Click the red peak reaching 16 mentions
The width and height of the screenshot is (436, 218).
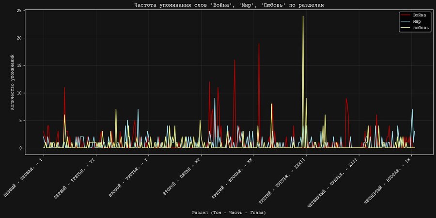tap(234, 60)
